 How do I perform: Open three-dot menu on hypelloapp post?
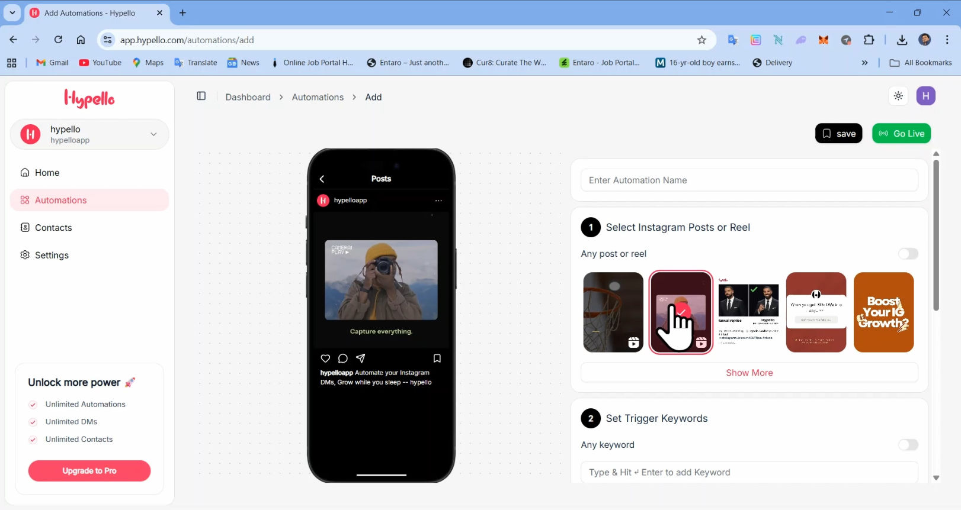[438, 201]
